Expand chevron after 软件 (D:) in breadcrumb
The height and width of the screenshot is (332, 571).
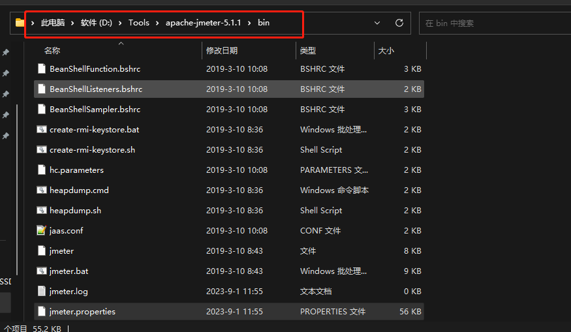tap(120, 23)
